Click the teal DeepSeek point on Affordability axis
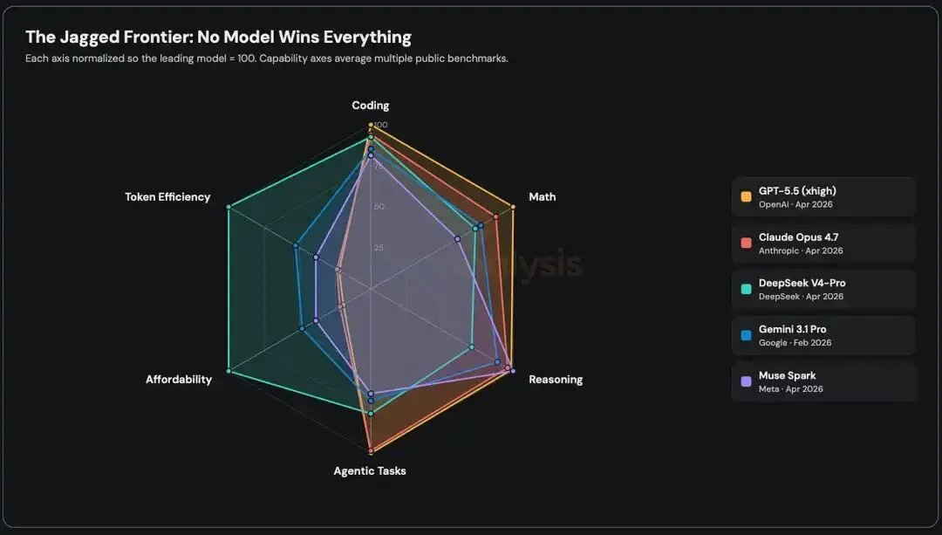The image size is (942, 535). (229, 371)
